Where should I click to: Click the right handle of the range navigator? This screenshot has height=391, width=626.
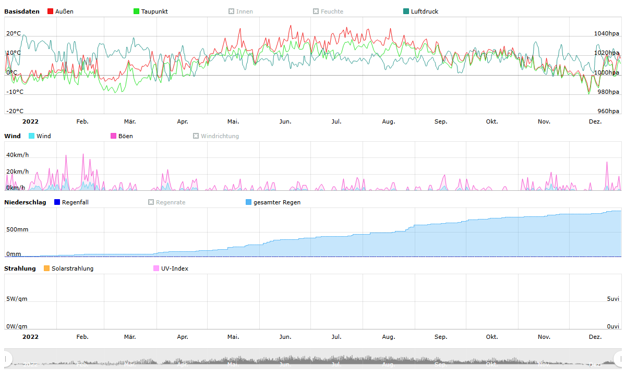pos(619,359)
